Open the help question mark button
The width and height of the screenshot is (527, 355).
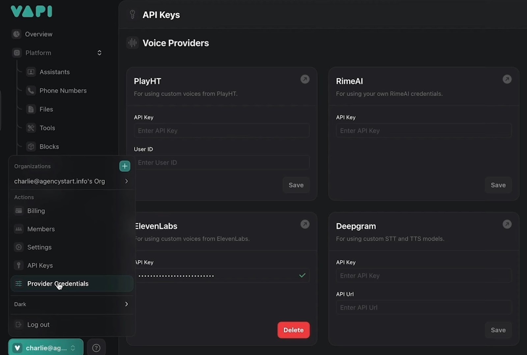[x=96, y=348]
